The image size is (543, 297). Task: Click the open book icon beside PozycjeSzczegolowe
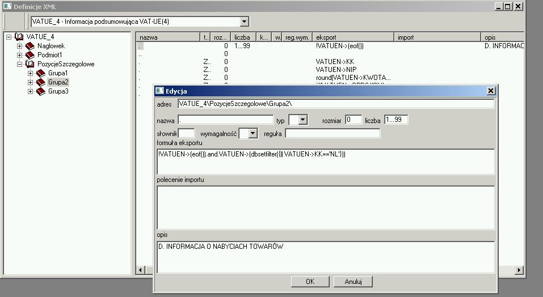[x=30, y=64]
